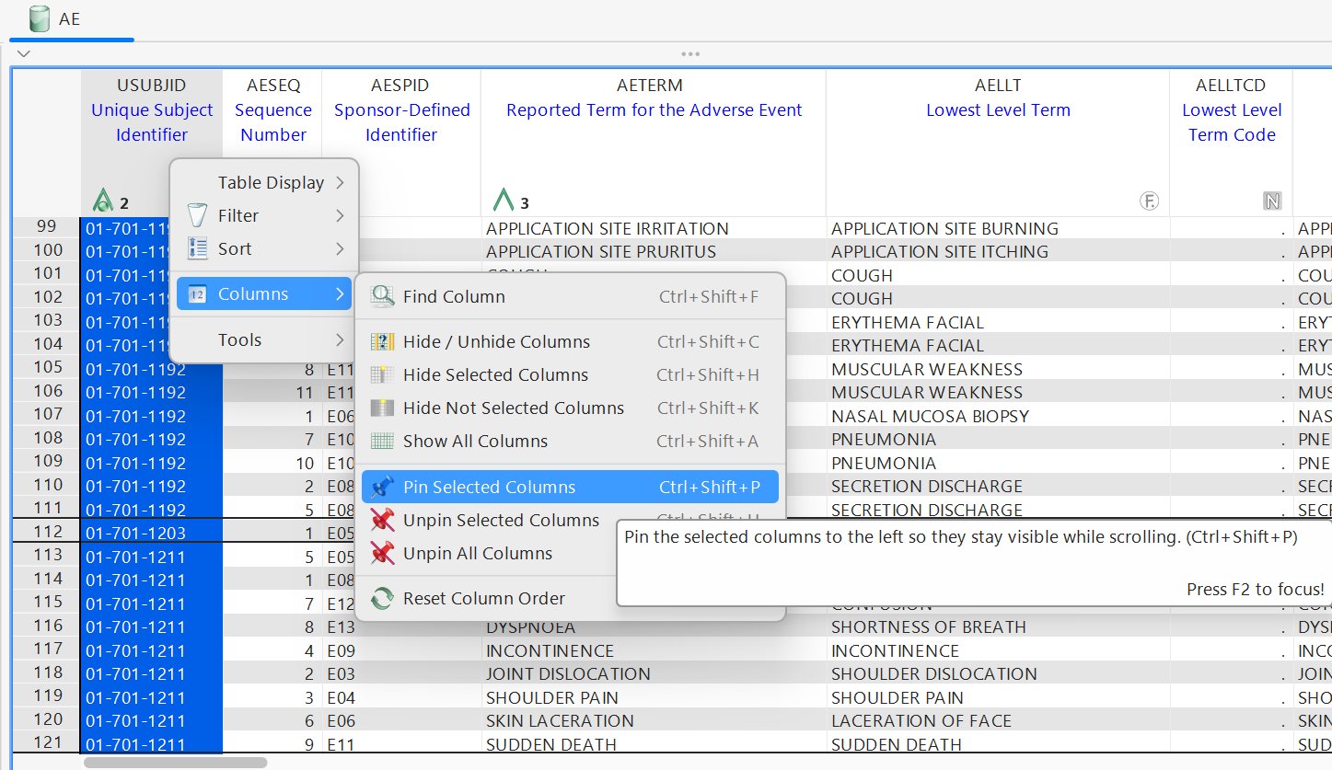Click the INCONTINENCE cell in AELLT column
The width and height of the screenshot is (1332, 770).
pyautogui.click(x=998, y=650)
